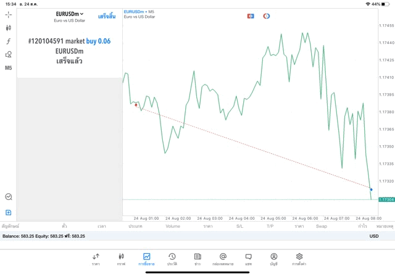The height and width of the screenshot is (276, 395).
Task: Tap the blue เสร็จสิ้น done button
Action: [x=107, y=17]
